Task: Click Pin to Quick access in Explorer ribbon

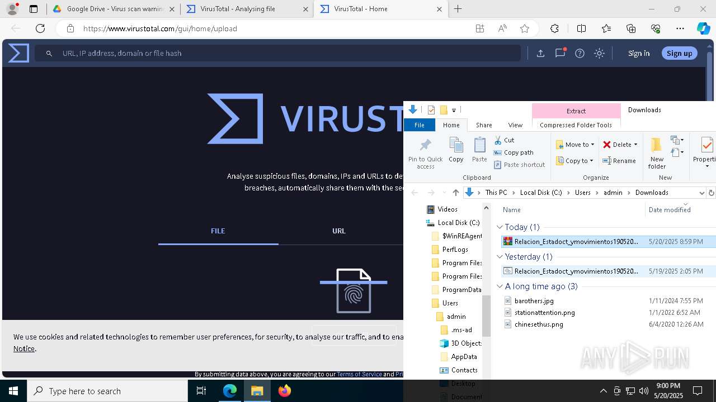Action: point(425,154)
